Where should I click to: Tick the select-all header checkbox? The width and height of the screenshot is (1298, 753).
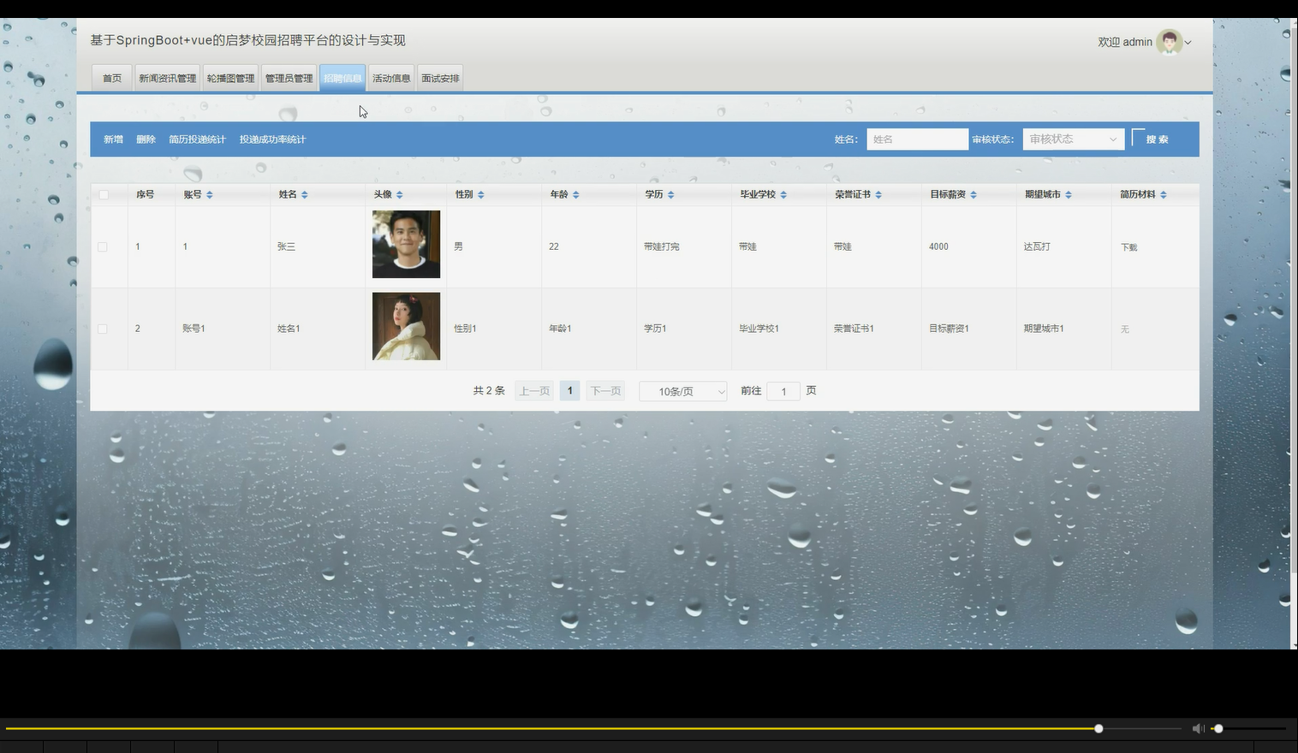(104, 195)
